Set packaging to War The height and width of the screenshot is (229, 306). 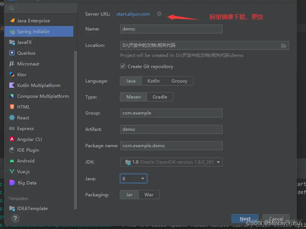pyautogui.click(x=149, y=195)
